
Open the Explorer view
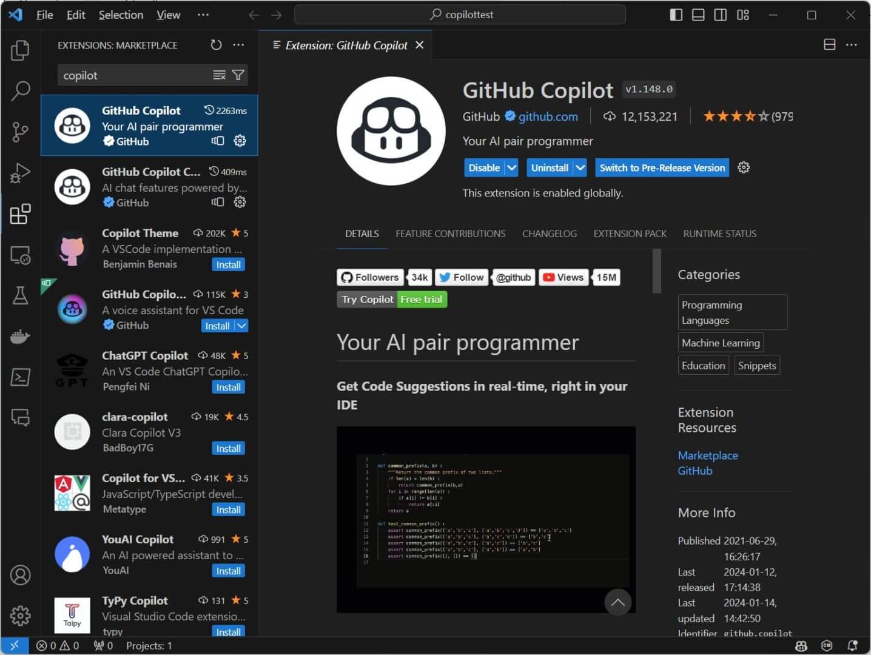point(20,51)
